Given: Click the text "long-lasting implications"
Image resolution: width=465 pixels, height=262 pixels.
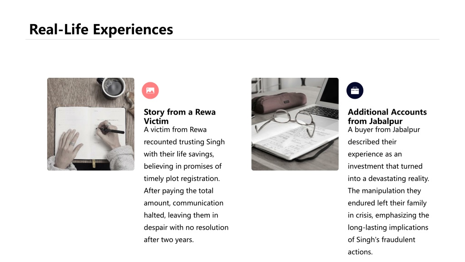Looking at the screenshot, I should tap(388, 227).
